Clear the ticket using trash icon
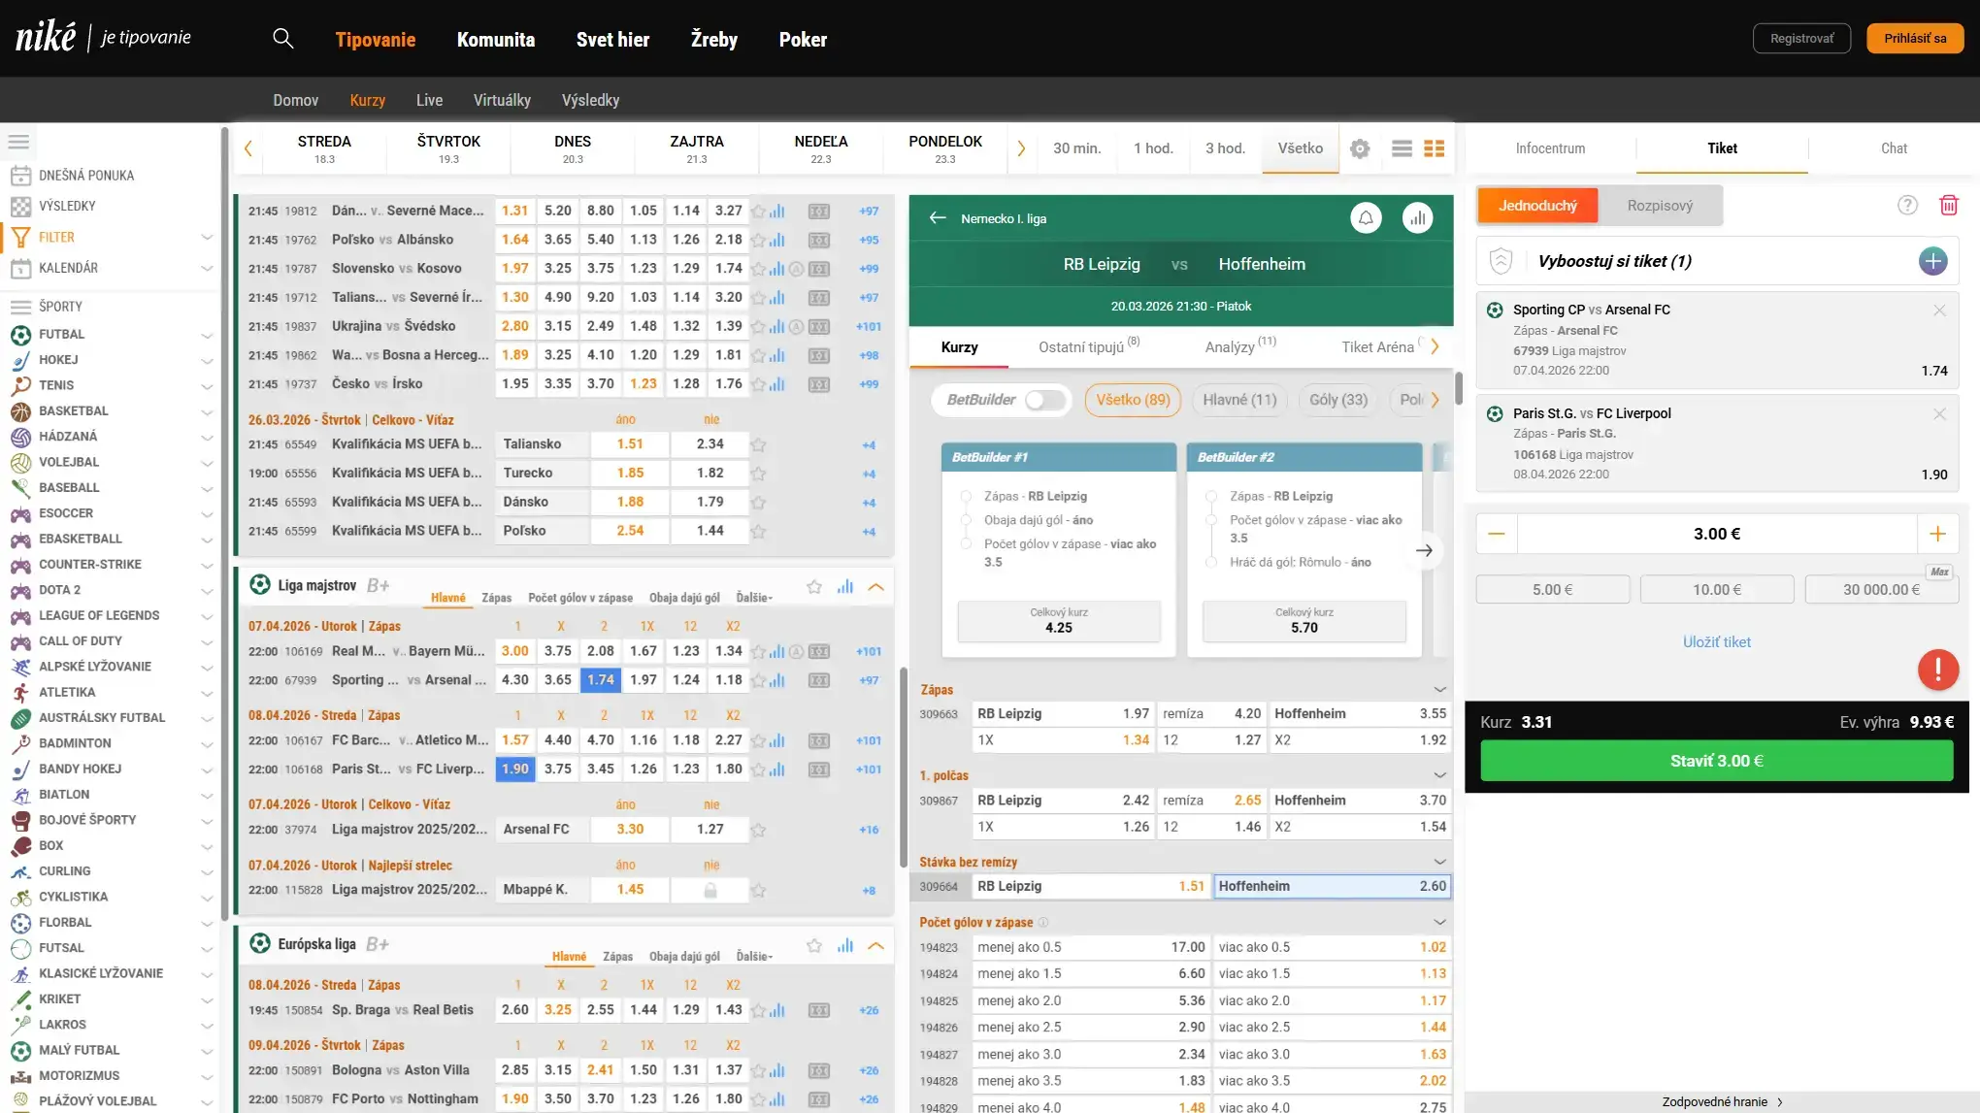This screenshot has width=1980, height=1113. click(1950, 205)
